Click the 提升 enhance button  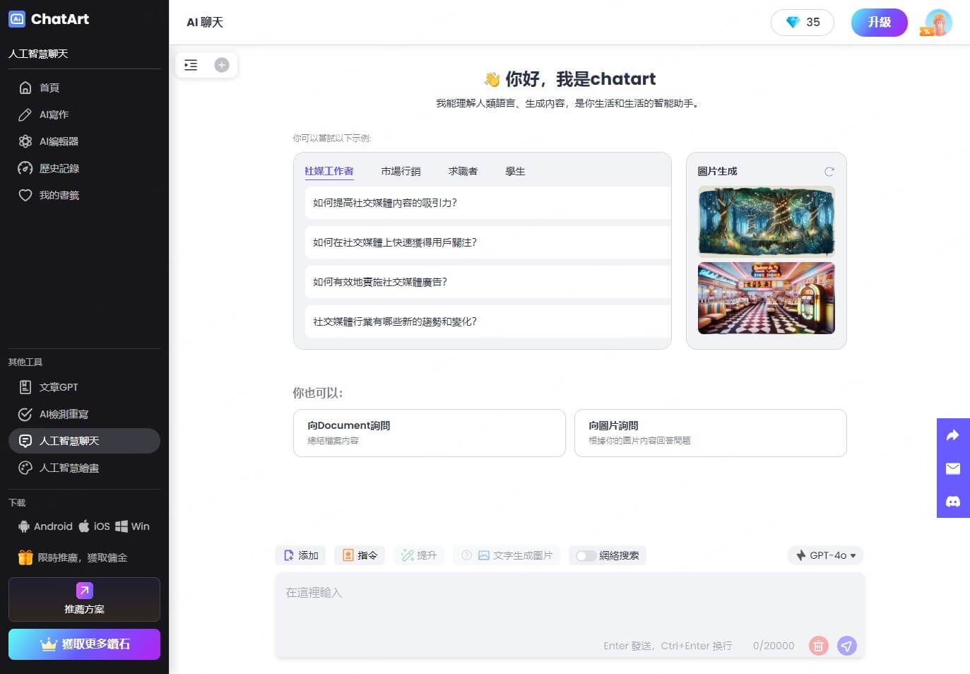click(419, 555)
